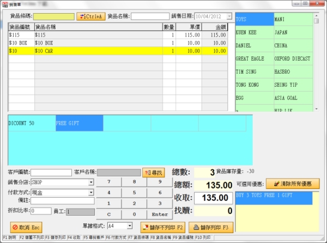Image resolution: width=327 pixels, height=243 pixels.
Task: Click the Ctrl+A barcode lookup button
Action: click(91, 16)
